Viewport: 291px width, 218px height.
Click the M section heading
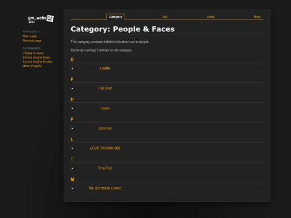coord(72,179)
